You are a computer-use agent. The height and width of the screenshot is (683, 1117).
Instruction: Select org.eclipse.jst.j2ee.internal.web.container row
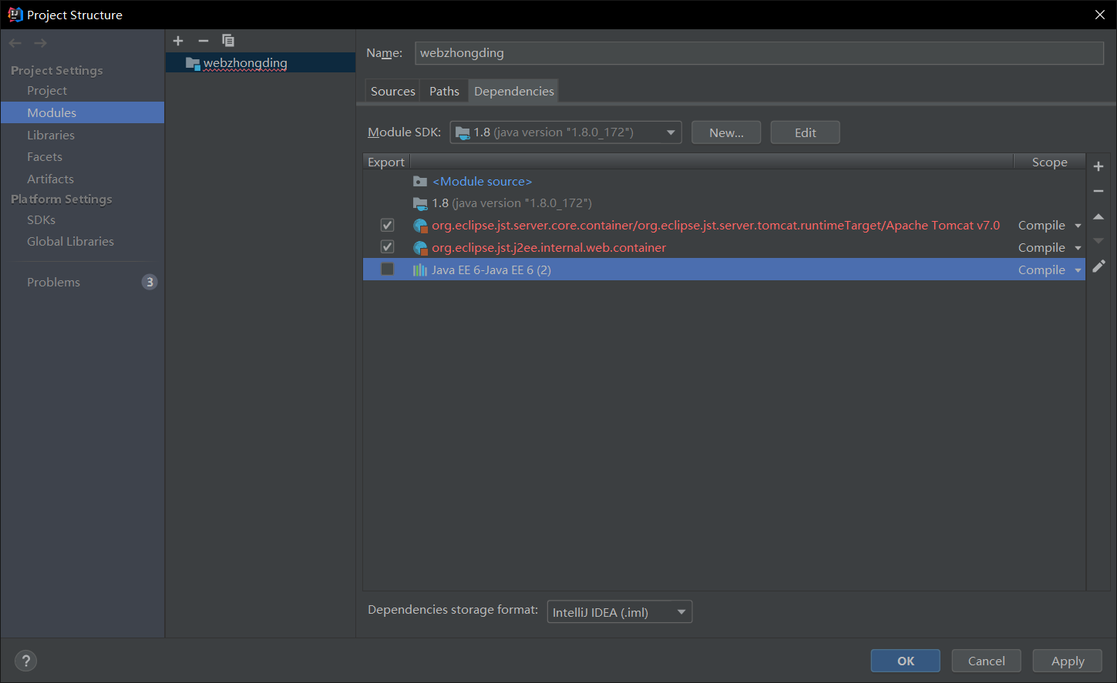[724, 248]
